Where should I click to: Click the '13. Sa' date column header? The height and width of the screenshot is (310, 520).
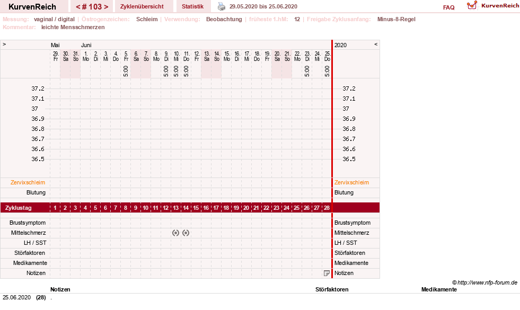click(207, 56)
